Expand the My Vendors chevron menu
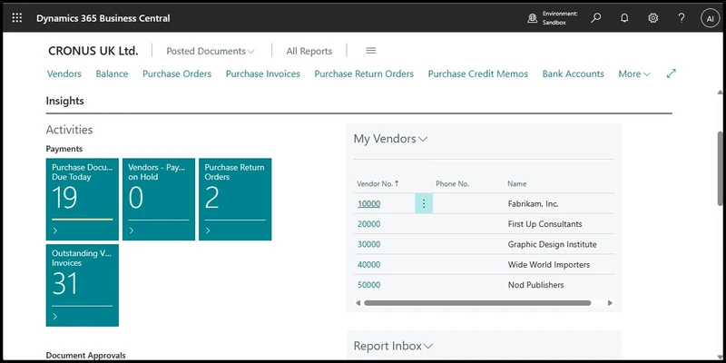 pyautogui.click(x=423, y=139)
